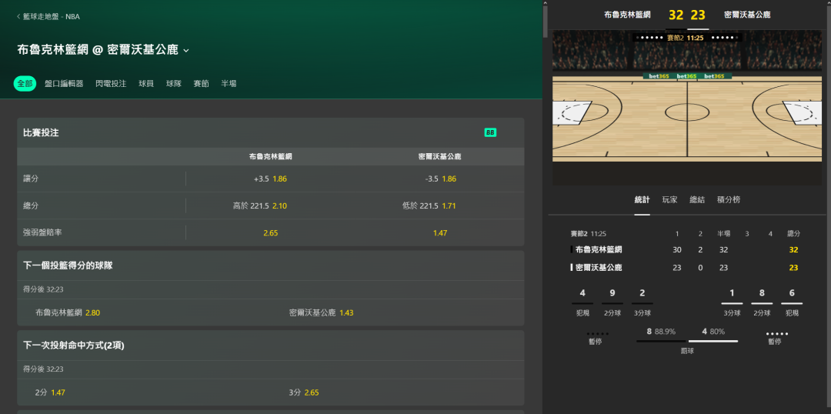This screenshot has width=831, height=414.
Task: Select the 全部 tab
Action: [25, 83]
